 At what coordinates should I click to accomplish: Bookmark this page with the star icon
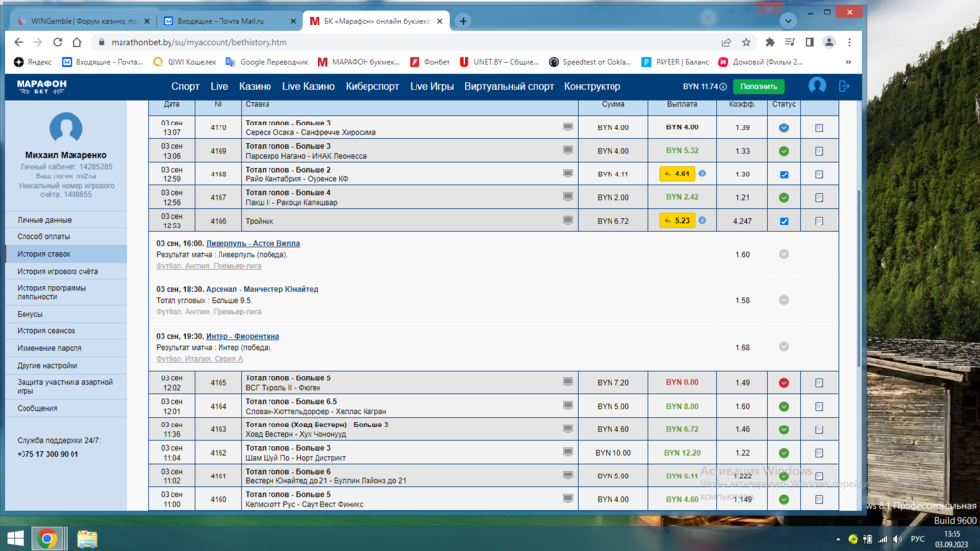pos(746,42)
